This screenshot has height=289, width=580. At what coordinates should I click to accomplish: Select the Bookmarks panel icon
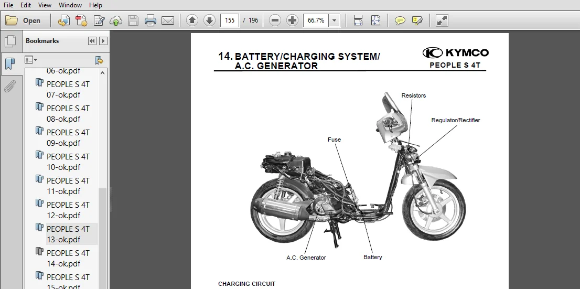pyautogui.click(x=10, y=64)
